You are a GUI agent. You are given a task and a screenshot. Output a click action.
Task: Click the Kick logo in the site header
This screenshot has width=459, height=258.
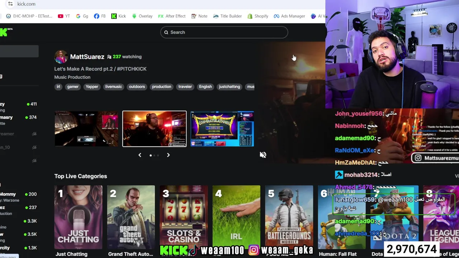pyautogui.click(x=4, y=32)
